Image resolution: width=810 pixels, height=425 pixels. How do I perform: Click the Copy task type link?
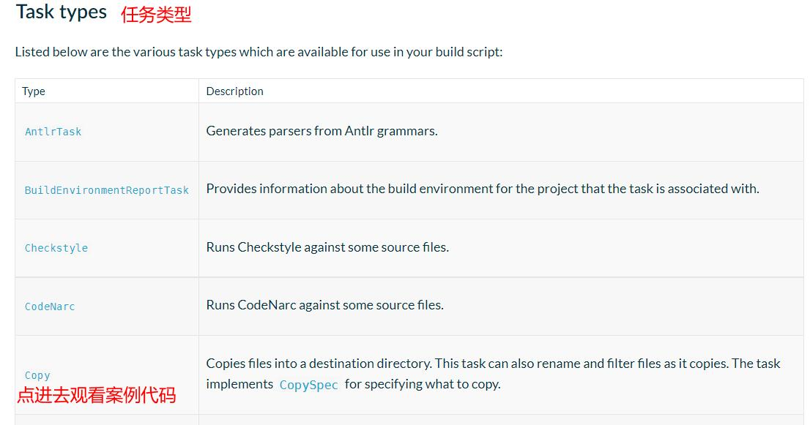pyautogui.click(x=37, y=375)
